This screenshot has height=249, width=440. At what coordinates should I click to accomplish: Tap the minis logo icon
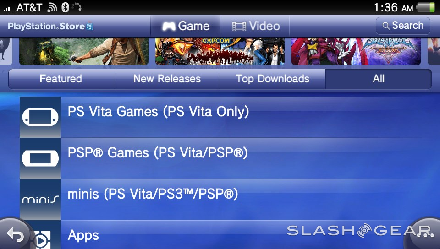[40, 200]
